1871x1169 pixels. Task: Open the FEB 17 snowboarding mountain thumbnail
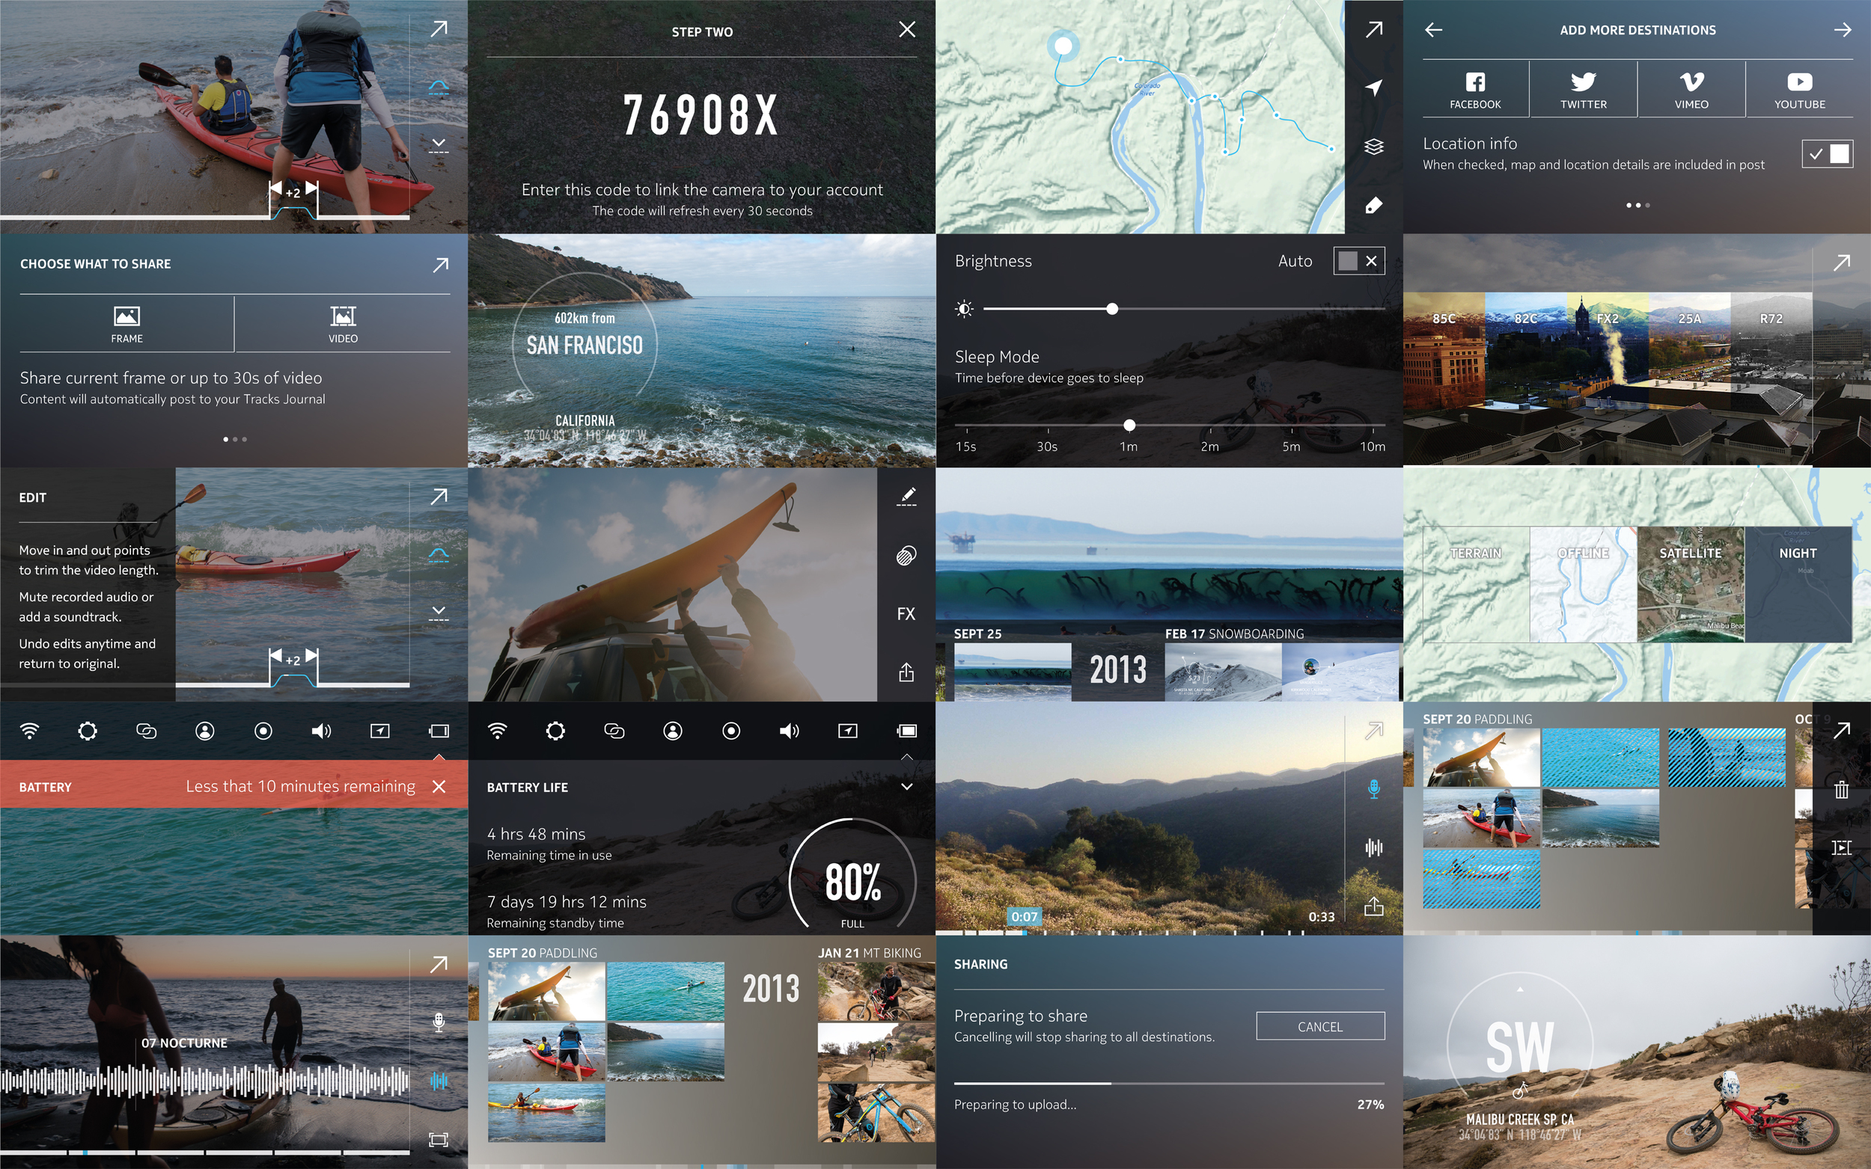coord(1223,672)
